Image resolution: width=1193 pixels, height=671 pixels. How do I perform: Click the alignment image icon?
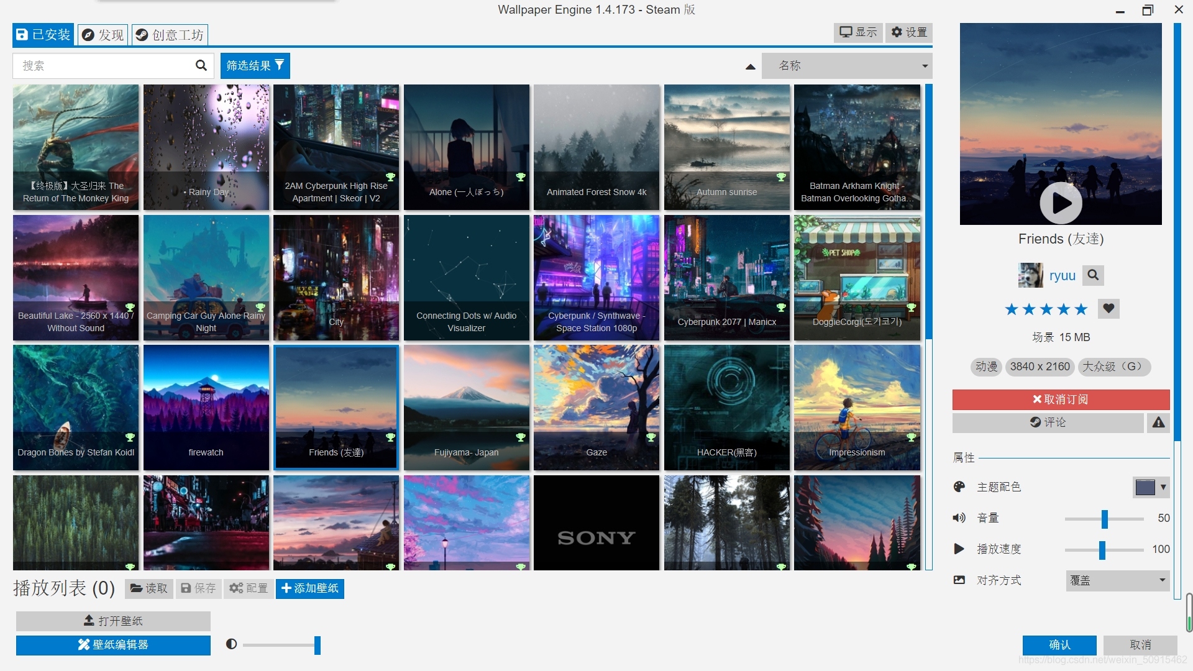959,580
